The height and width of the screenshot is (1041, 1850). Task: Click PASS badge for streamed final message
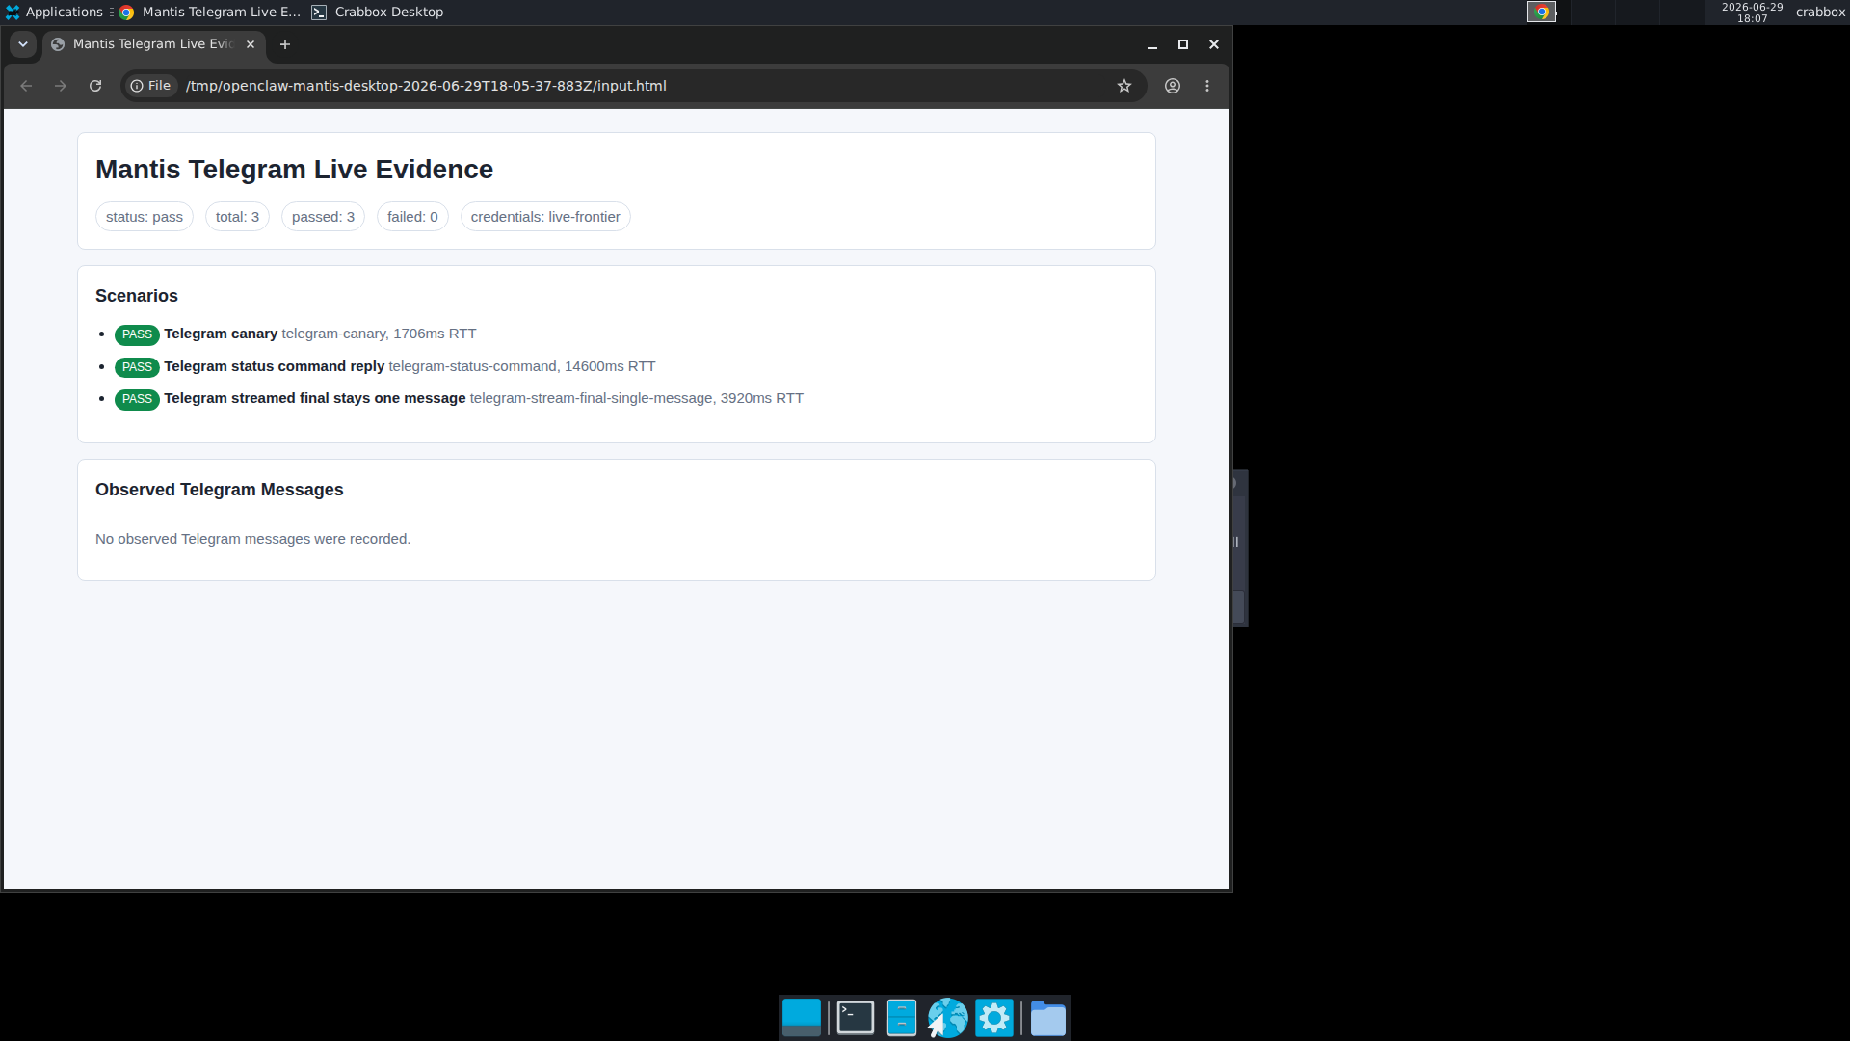(137, 399)
